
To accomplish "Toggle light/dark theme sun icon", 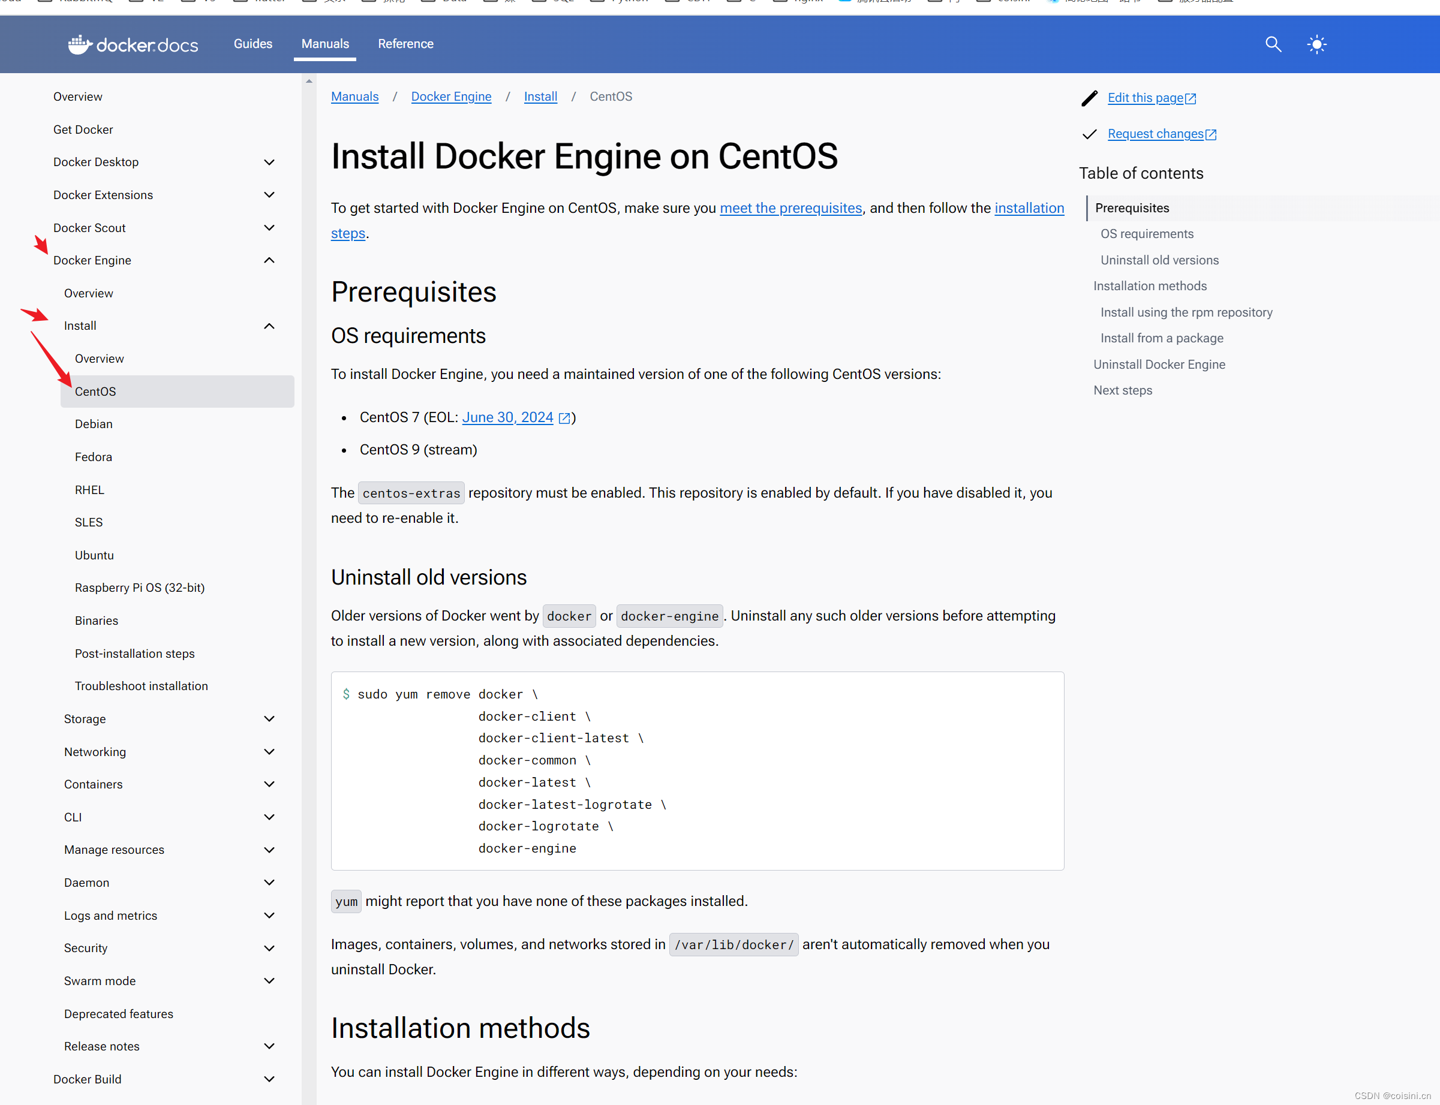I will point(1316,44).
